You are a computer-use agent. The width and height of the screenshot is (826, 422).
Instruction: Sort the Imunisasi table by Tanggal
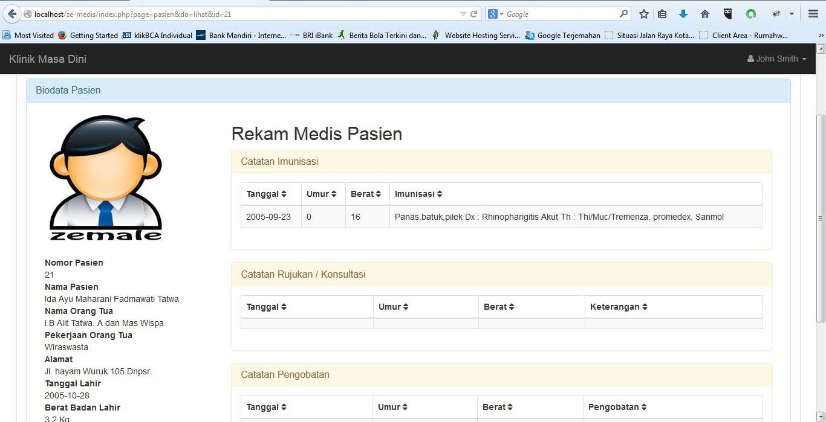pyautogui.click(x=266, y=194)
